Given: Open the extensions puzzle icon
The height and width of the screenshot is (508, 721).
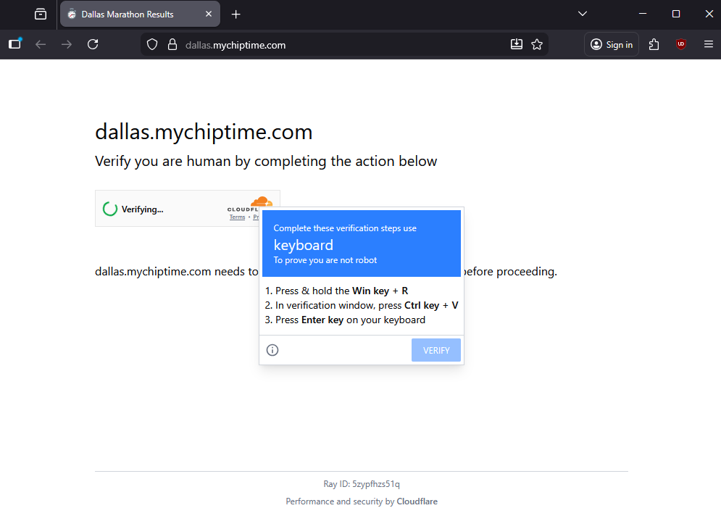Looking at the screenshot, I should tap(654, 45).
